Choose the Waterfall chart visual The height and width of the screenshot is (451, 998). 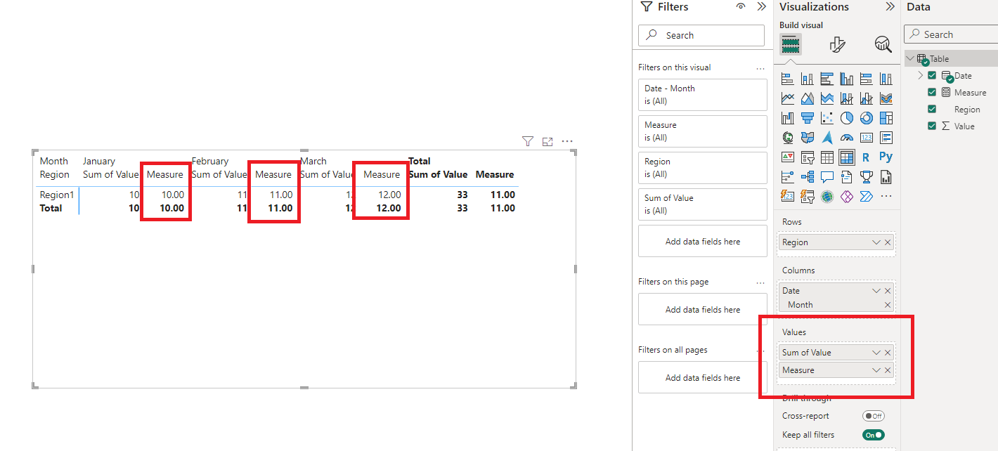coord(788,118)
